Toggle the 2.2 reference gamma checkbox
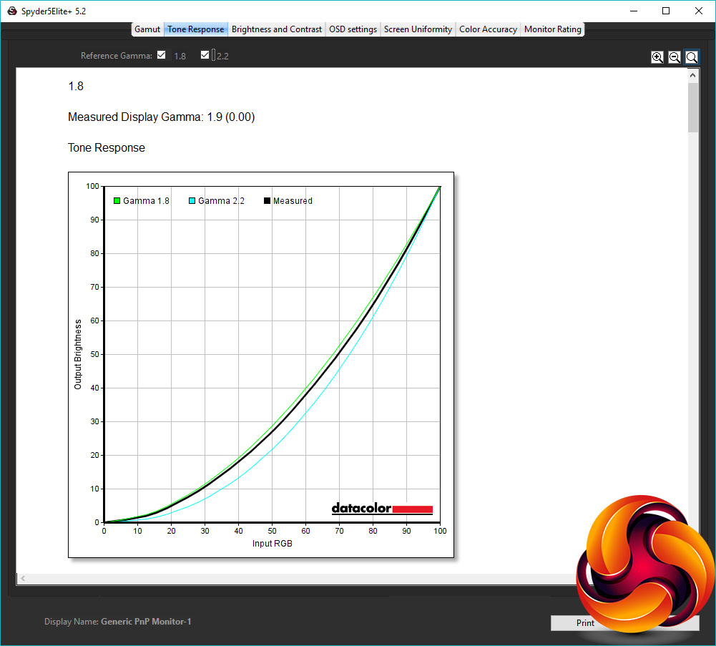716x646 pixels. 205,55
